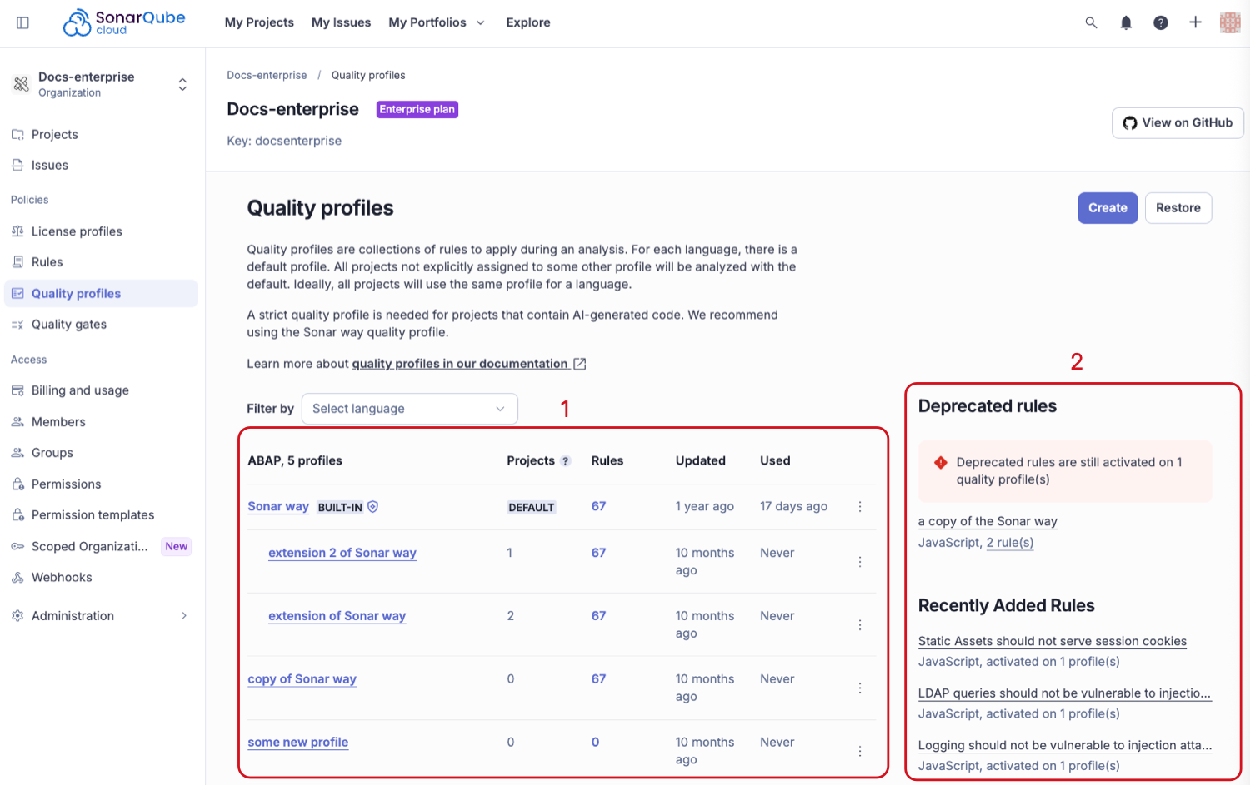The image size is (1250, 785).
Task: Click the Create button
Action: (x=1107, y=207)
